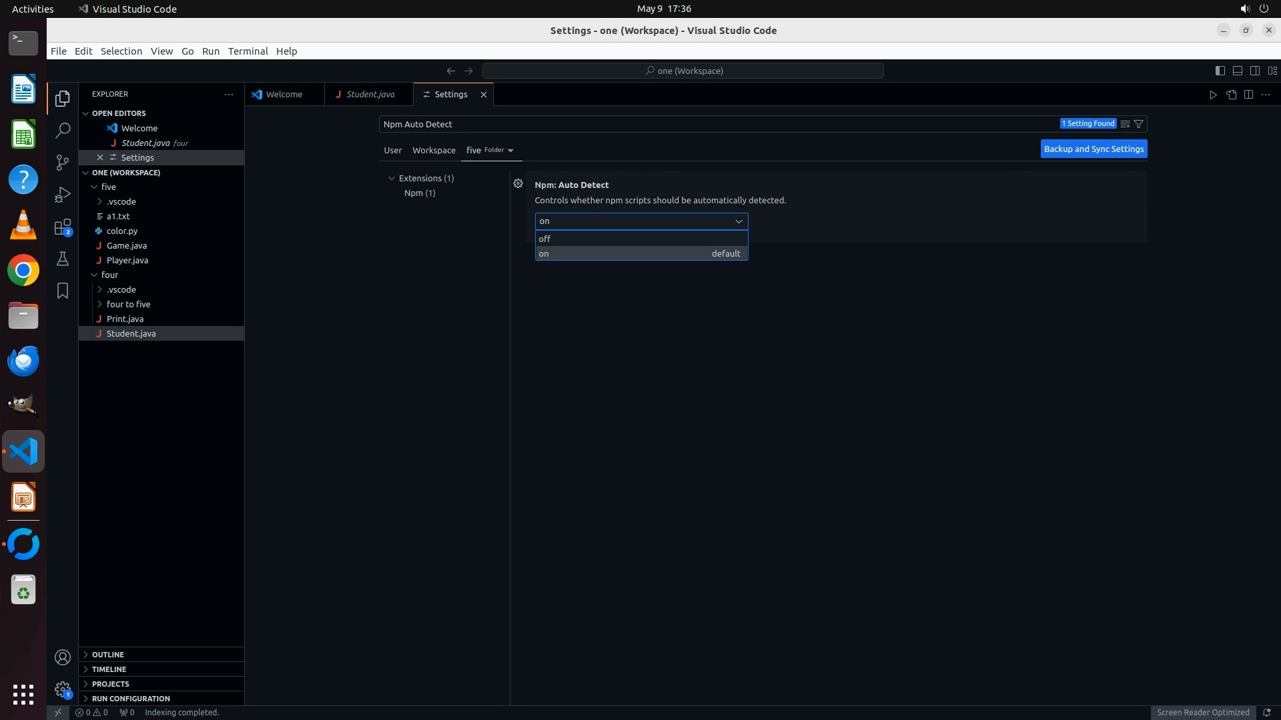Open the Extensions view
The image size is (1281, 720).
63,227
